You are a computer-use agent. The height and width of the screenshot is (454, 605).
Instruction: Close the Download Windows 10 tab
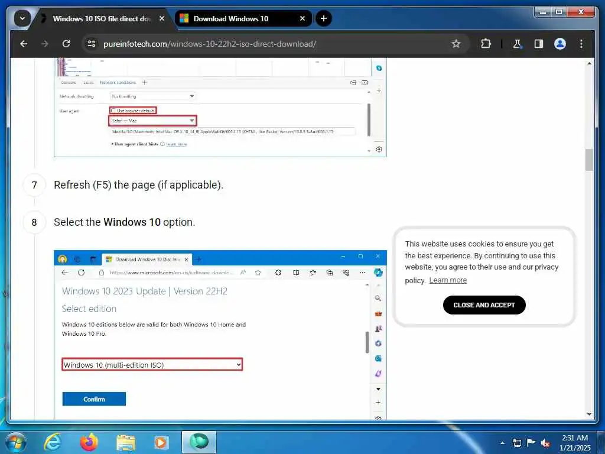coord(302,18)
